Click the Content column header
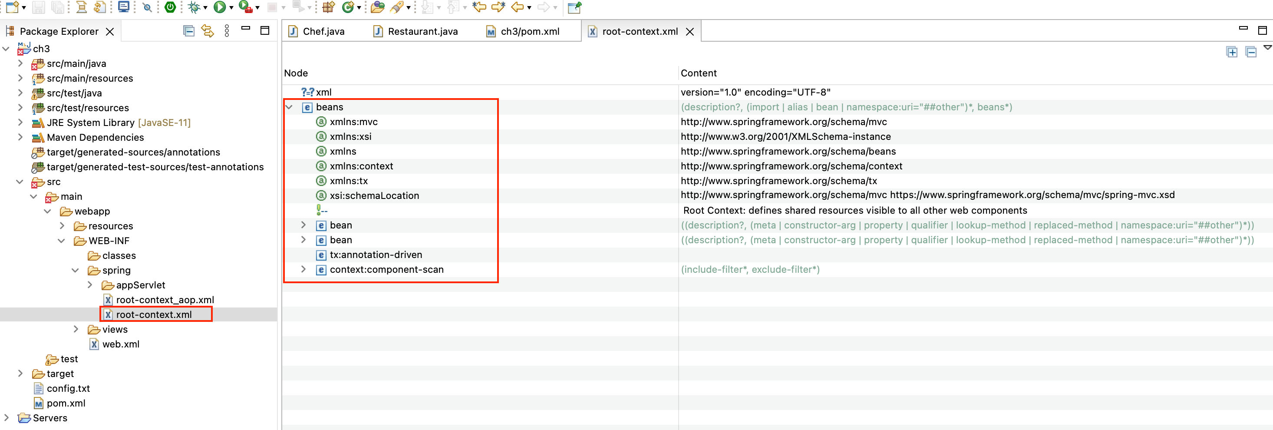Screen dimensions: 1273x430 tap(698, 73)
